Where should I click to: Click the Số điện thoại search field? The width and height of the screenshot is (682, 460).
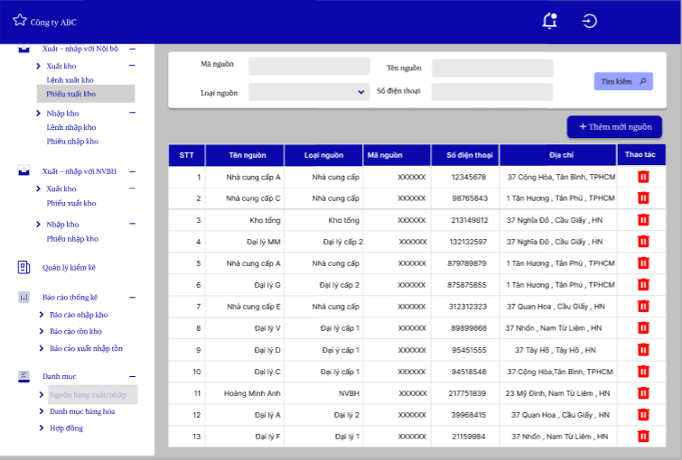(492, 92)
